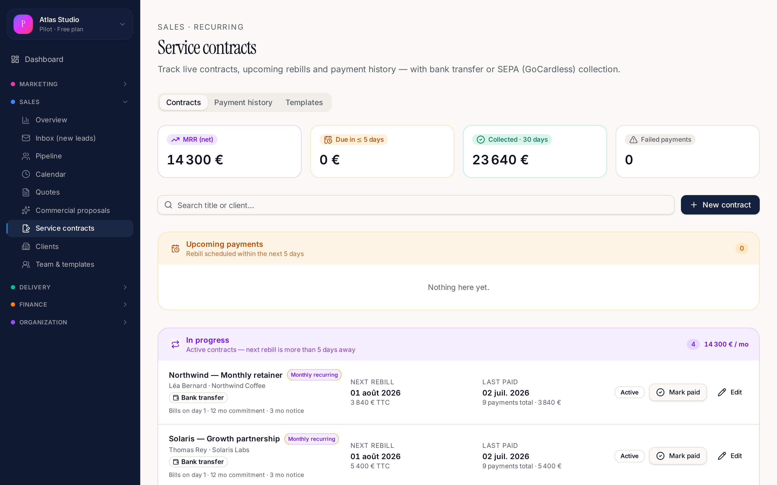Viewport: 777px width, 485px height.
Task: Click the Atlas Studio gradient logo
Action: 23,24
